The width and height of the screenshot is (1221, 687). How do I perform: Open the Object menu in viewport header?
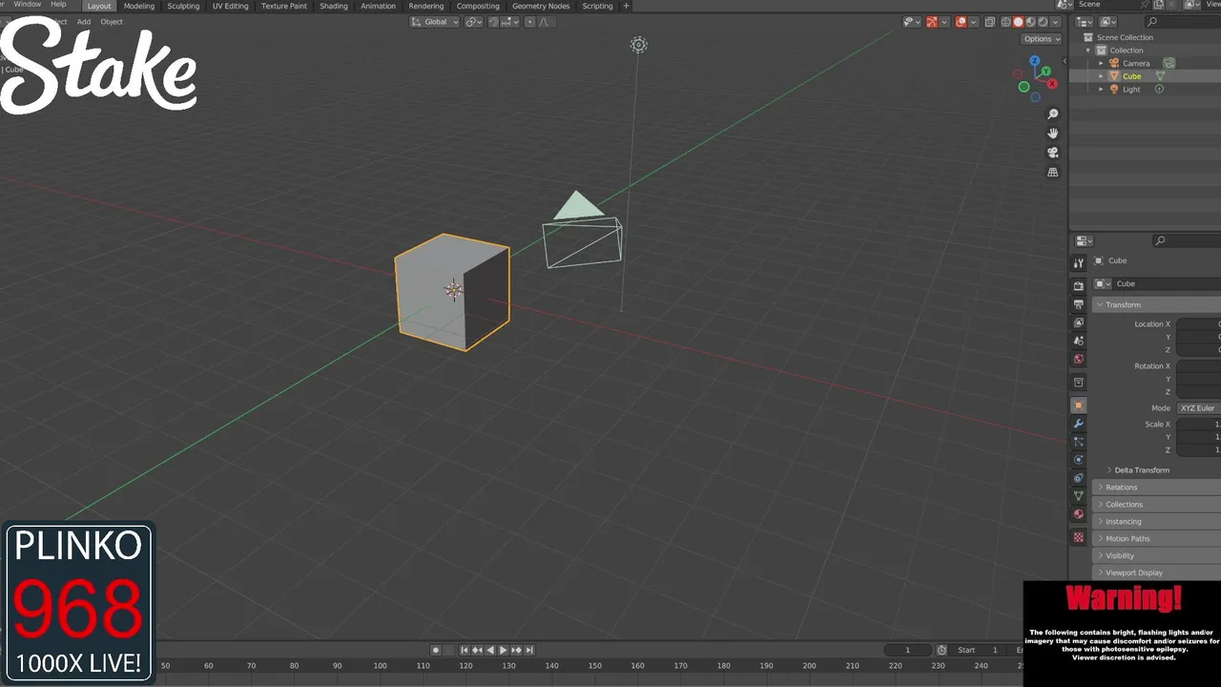tap(112, 22)
